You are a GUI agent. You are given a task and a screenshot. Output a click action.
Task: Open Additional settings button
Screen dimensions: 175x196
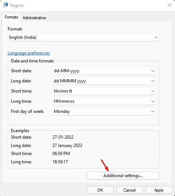click(x=123, y=176)
